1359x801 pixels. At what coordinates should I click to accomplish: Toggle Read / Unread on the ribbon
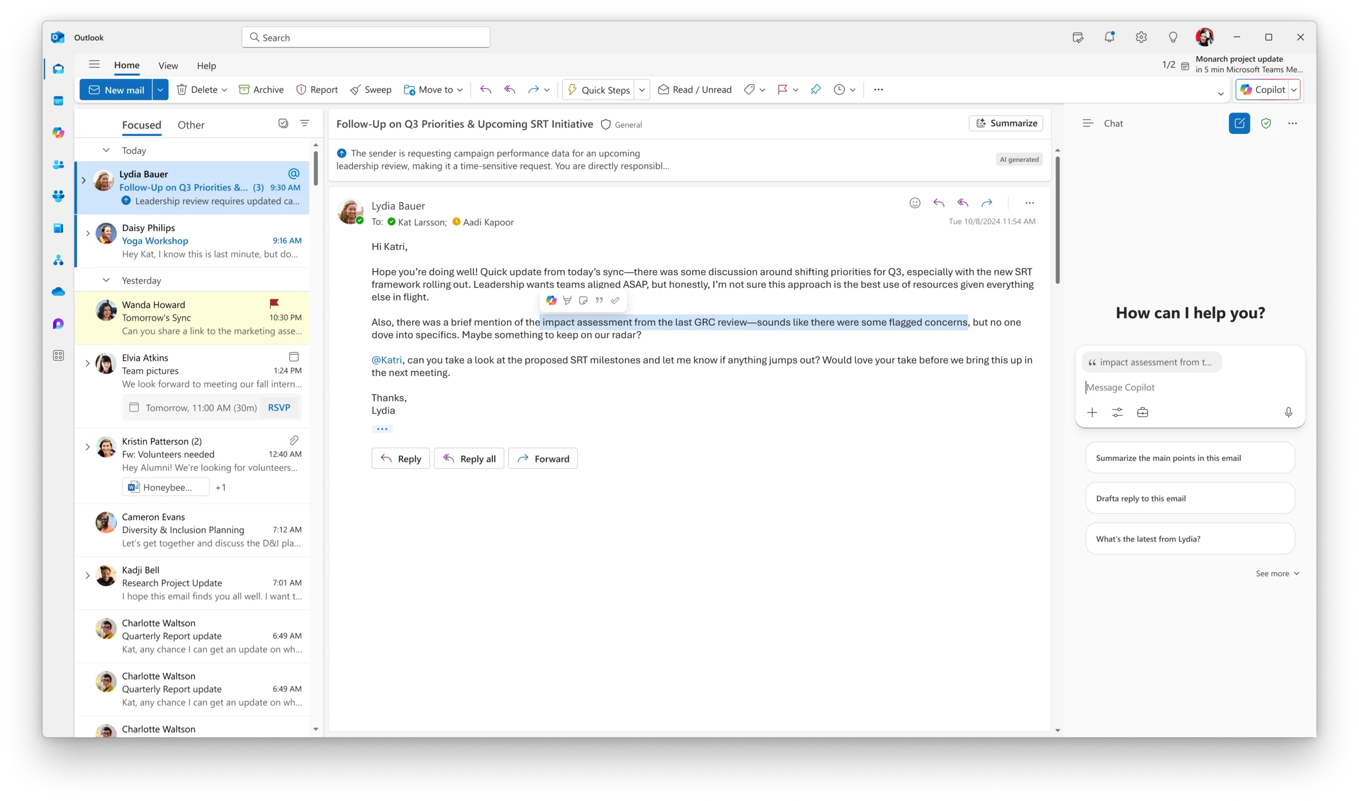[694, 90]
